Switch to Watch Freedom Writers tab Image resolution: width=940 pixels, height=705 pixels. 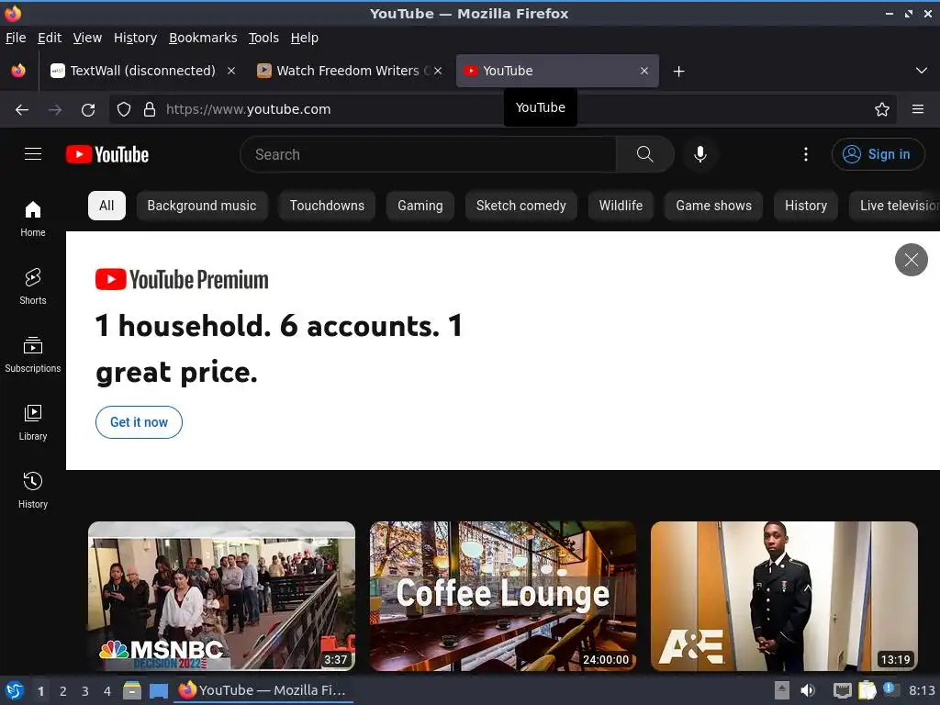click(x=349, y=71)
